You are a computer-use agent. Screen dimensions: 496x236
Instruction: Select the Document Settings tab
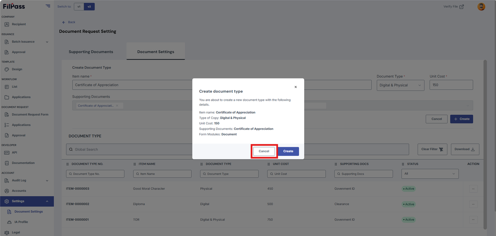(156, 52)
